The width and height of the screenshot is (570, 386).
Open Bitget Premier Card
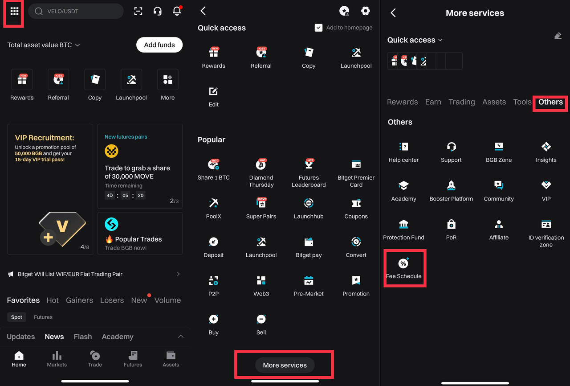click(x=356, y=173)
